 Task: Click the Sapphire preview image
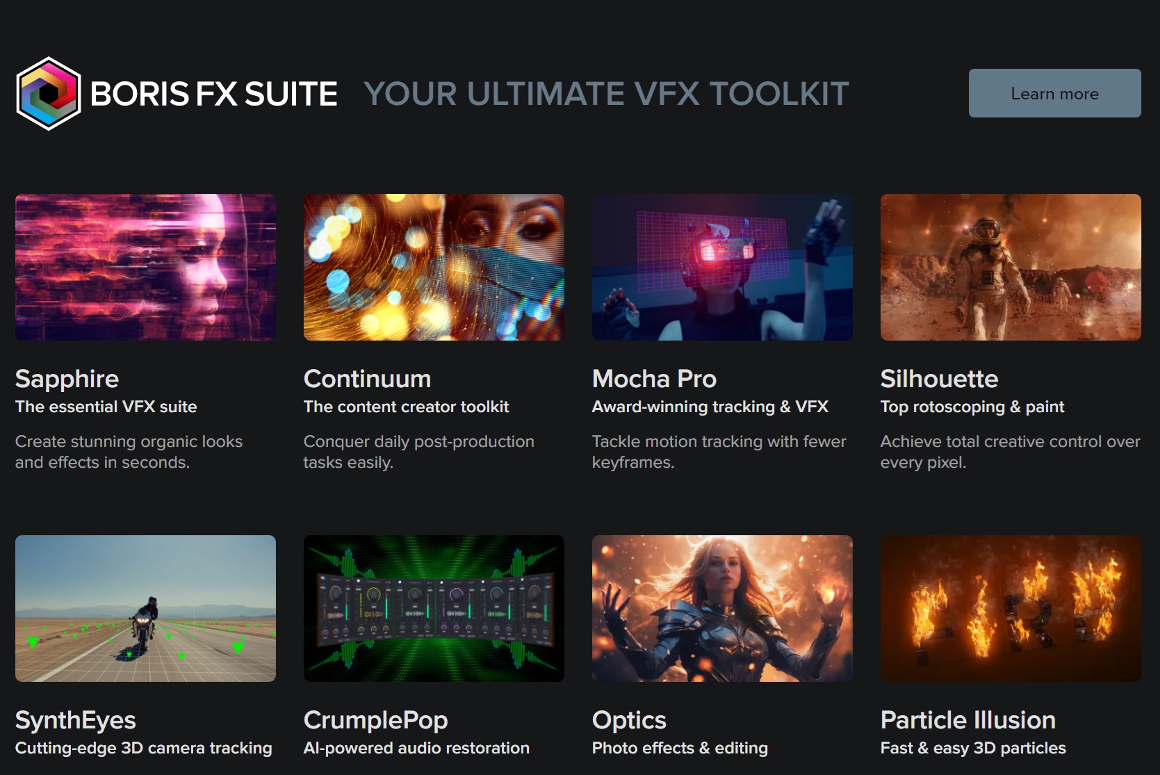point(145,267)
